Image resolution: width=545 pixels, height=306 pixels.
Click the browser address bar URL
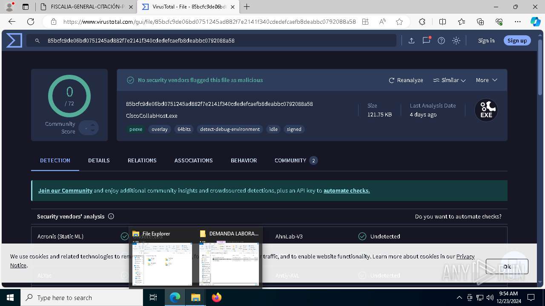pos(209,22)
